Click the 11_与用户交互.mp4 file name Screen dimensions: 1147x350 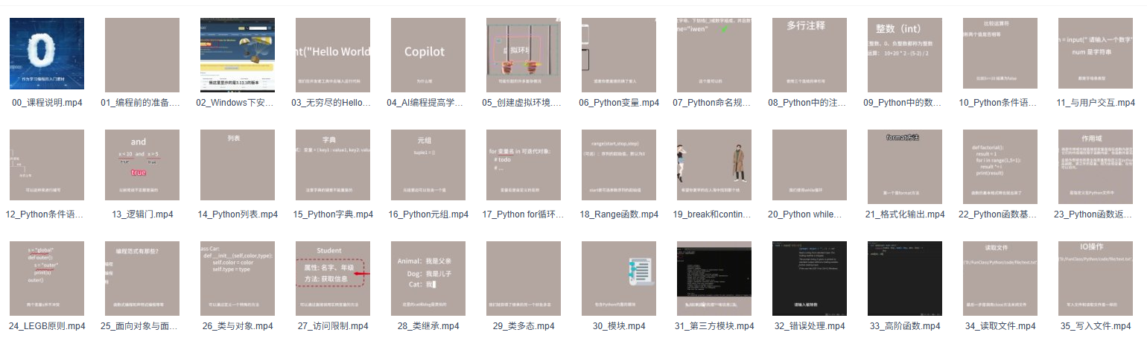[x=1096, y=103]
